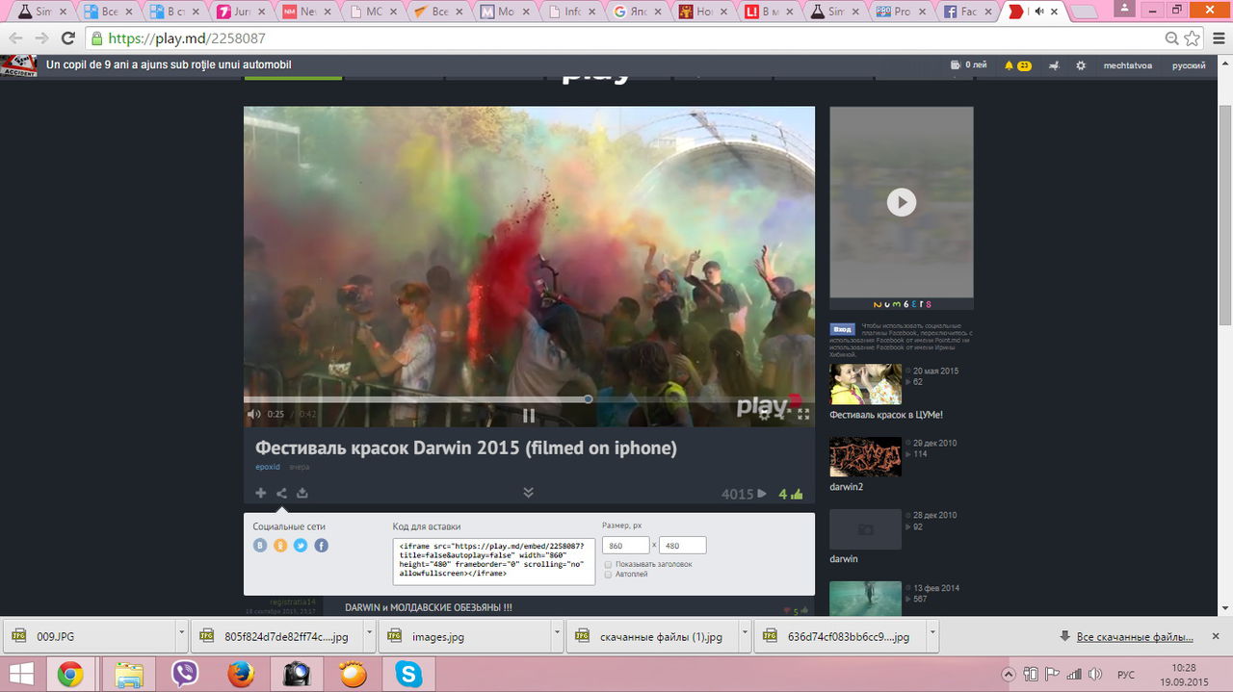Focus the address bar with play.md URL
The width and height of the screenshot is (1233, 692).
click(626, 38)
